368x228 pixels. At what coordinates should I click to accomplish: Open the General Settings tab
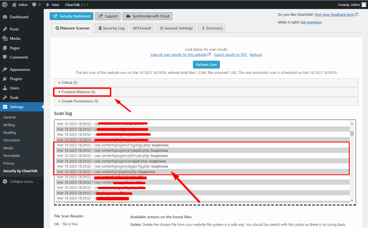click(176, 28)
